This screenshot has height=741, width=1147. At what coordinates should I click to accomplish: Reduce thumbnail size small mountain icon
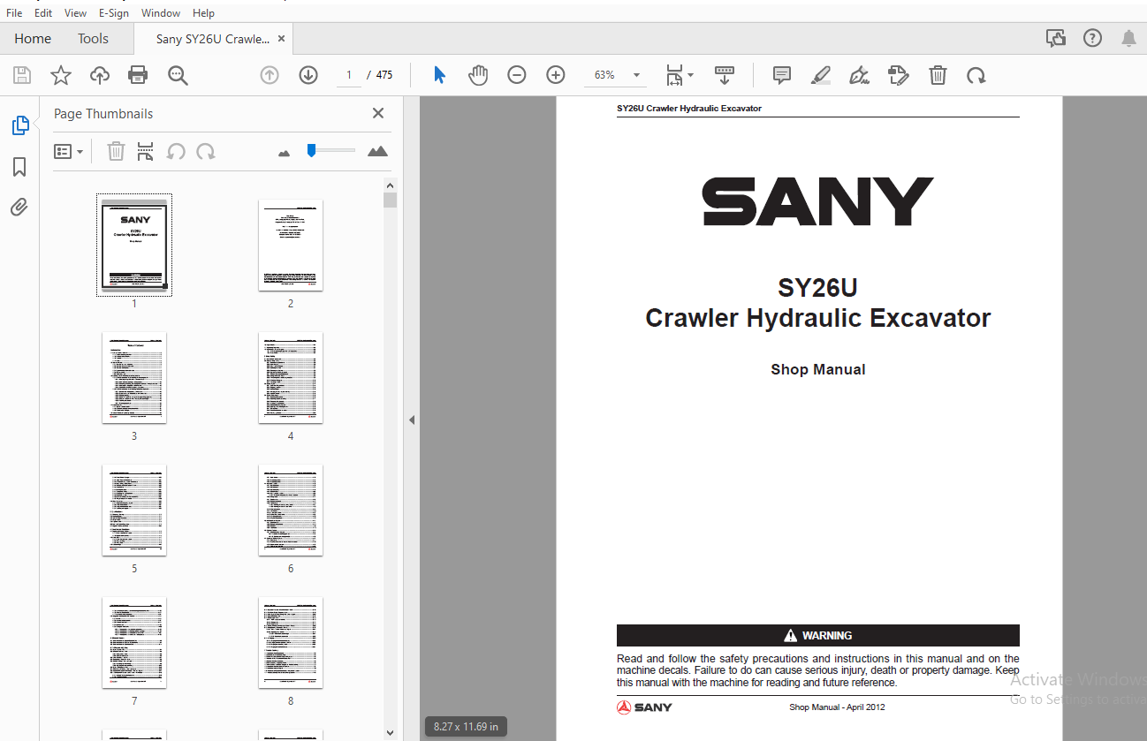click(284, 153)
